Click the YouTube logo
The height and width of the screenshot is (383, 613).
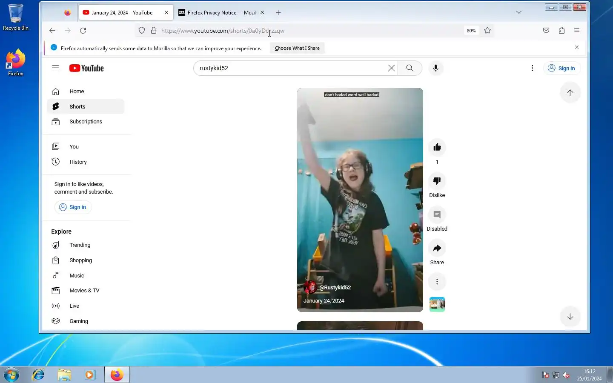(86, 68)
